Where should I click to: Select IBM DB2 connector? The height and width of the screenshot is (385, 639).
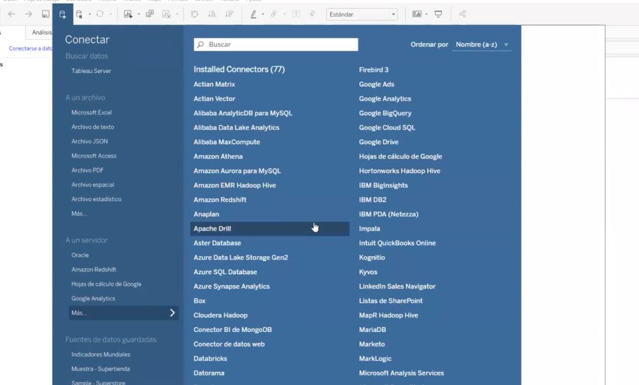click(373, 200)
